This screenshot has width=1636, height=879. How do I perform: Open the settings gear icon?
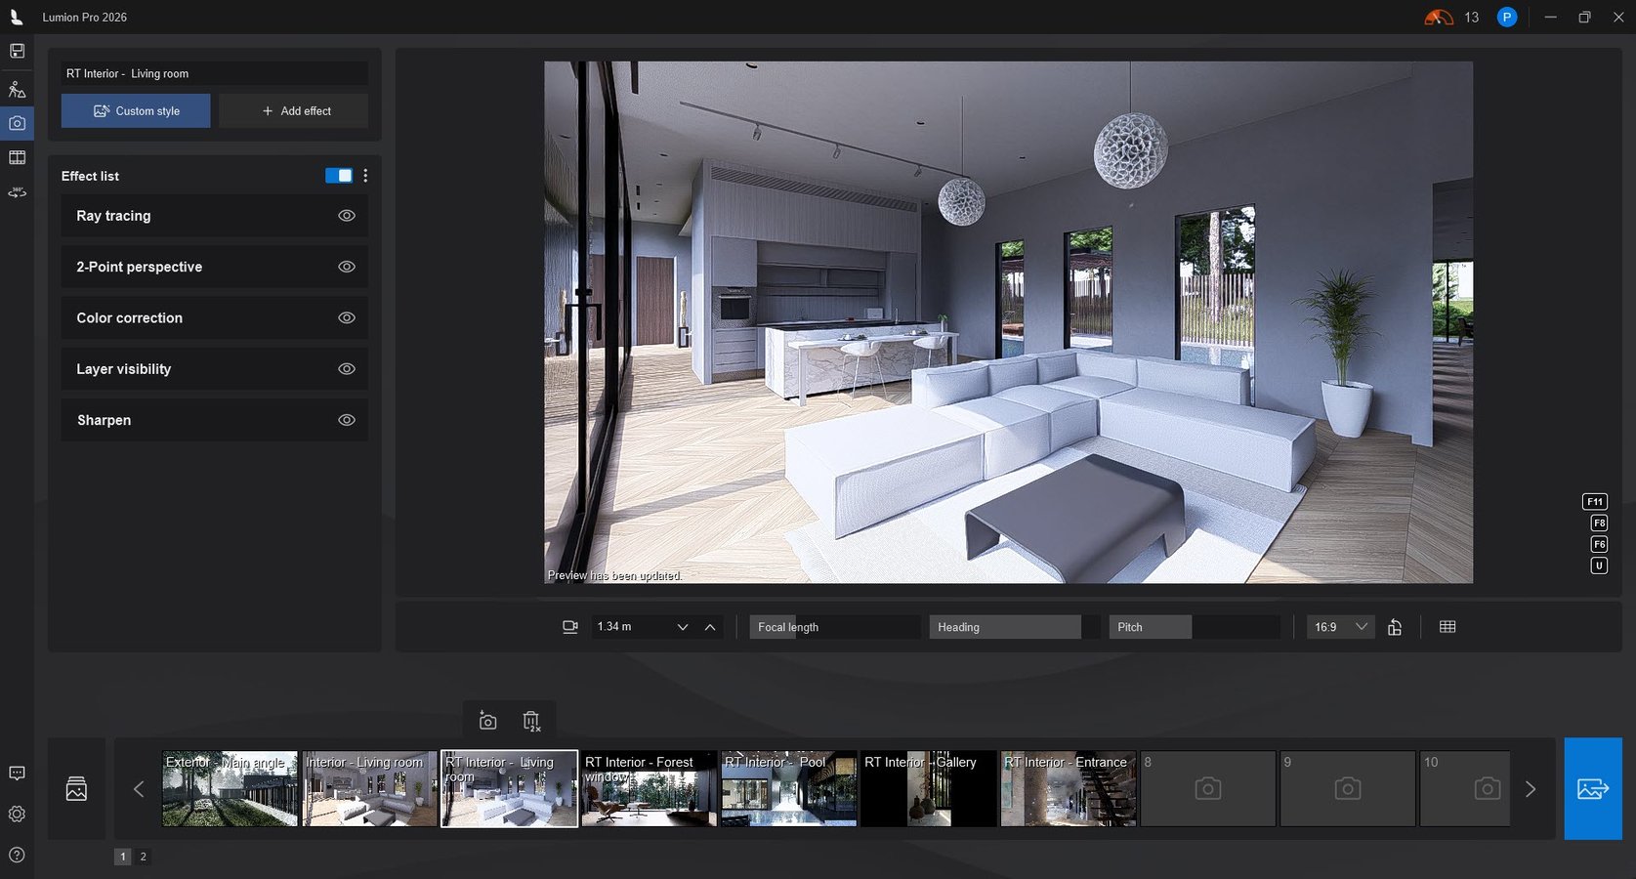pyautogui.click(x=17, y=814)
